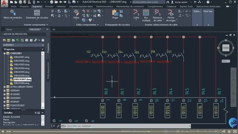This screenshot has width=238, height=134.
Task: Expand the EXTRA LIBRARY DEMO project
Action: click(4, 87)
